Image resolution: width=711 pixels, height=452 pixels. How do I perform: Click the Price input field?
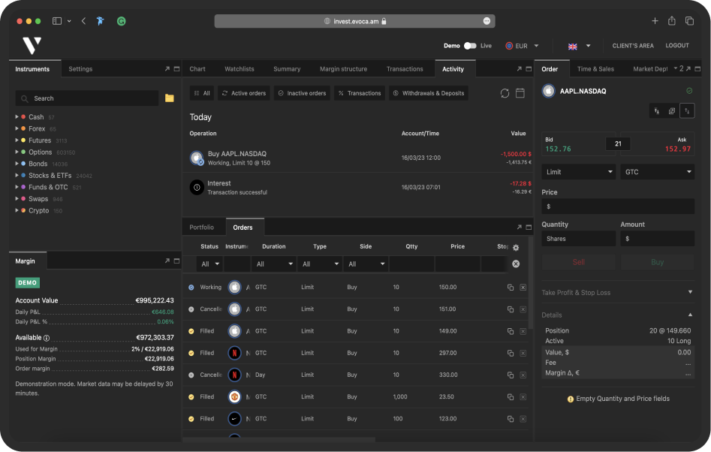[617, 206]
